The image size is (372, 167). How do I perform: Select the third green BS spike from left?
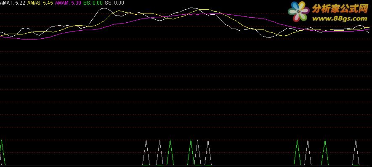[x=191, y=152]
